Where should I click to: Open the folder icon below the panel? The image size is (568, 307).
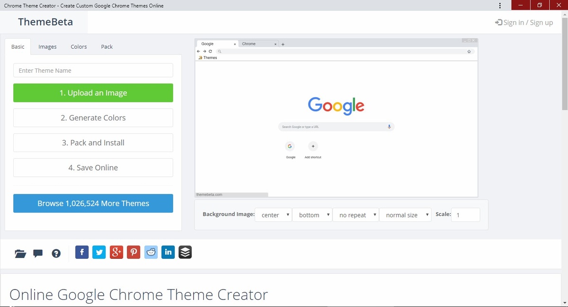[x=20, y=254]
